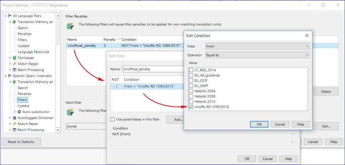Click the Termbases icon in the tree
Image resolution: width=345 pixels, height=165 pixels.
[x=14, y=58]
